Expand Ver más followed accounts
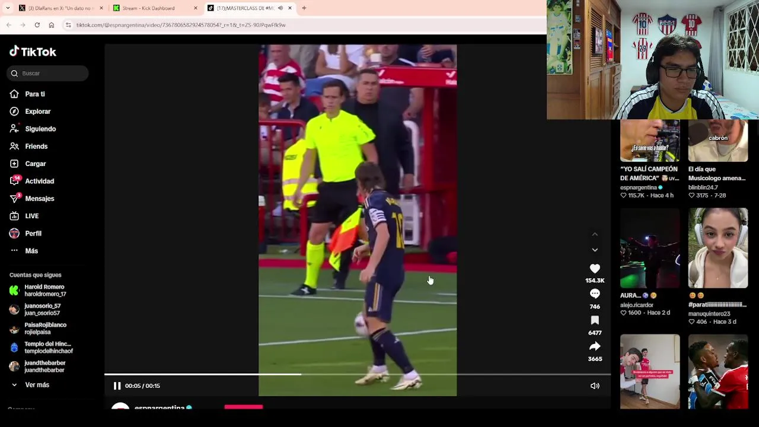This screenshot has width=759, height=427. (30, 385)
